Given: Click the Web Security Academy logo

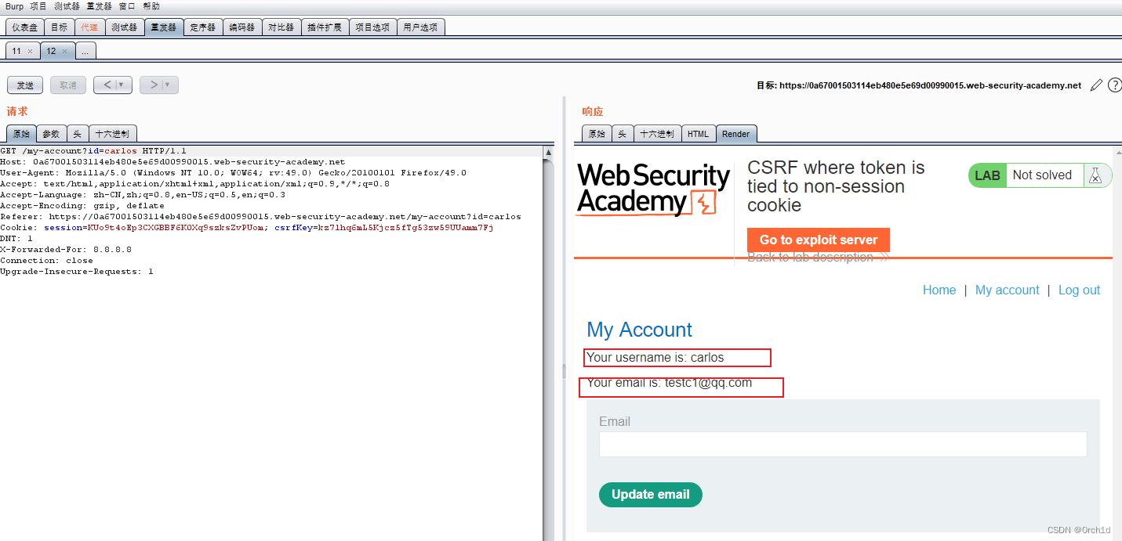Looking at the screenshot, I should click(x=653, y=189).
